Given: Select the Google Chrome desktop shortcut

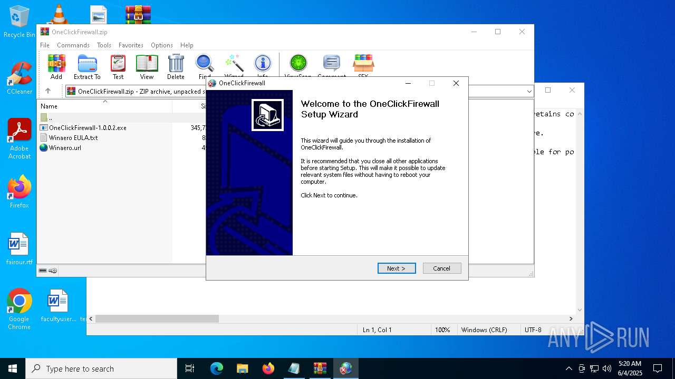Looking at the screenshot, I should tap(19, 310).
